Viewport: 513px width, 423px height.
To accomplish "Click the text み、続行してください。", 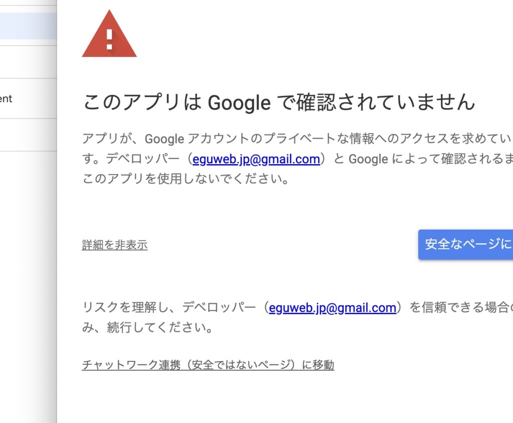I will (148, 328).
